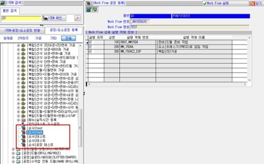Click icon of 선삭 내경+테이퍼 가공 row

coord(24,50)
